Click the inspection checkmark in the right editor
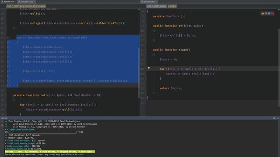The image size is (280, 157). point(279,10)
